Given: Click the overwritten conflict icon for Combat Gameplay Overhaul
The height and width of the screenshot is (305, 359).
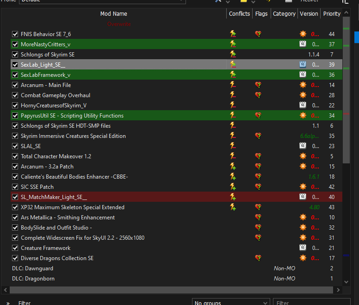Looking at the screenshot, I should 233,95.
